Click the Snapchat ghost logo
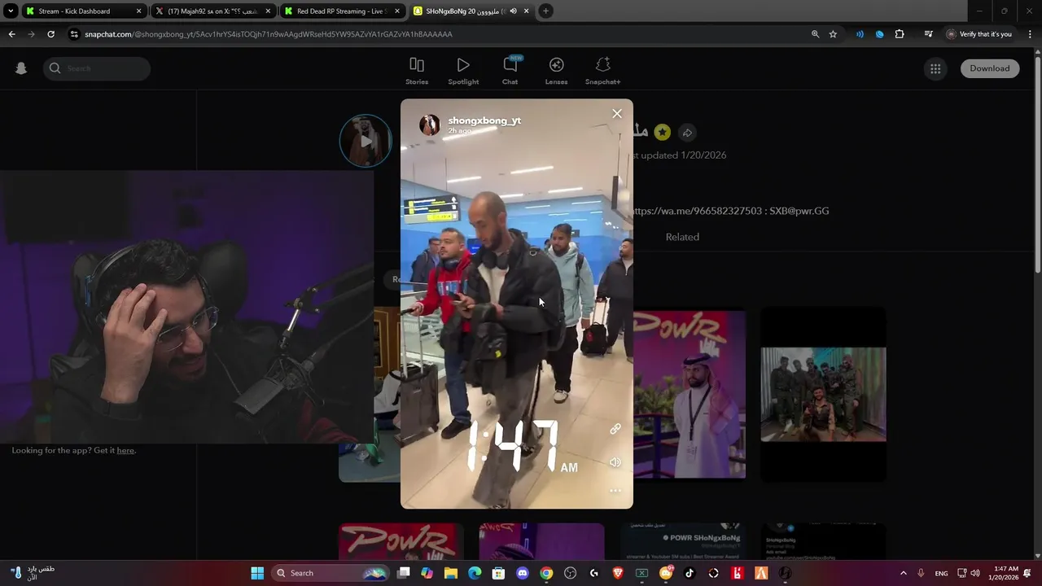 click(x=21, y=68)
